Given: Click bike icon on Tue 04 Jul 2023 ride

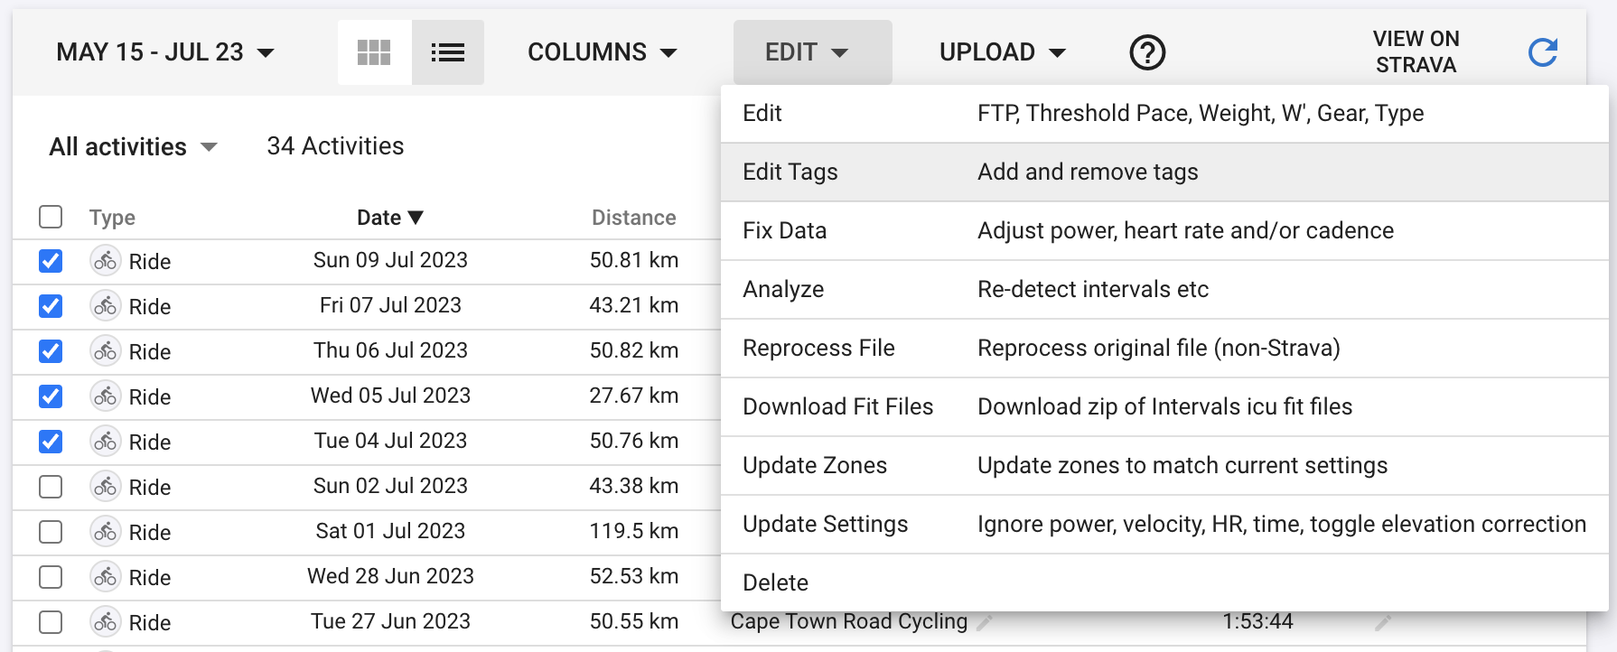Looking at the screenshot, I should click(106, 442).
